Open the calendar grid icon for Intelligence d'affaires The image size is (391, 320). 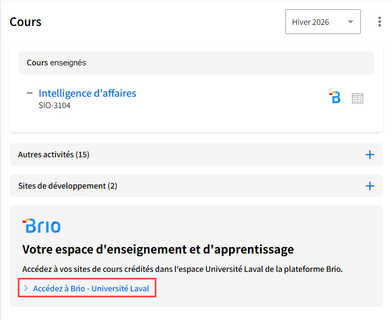tap(358, 98)
